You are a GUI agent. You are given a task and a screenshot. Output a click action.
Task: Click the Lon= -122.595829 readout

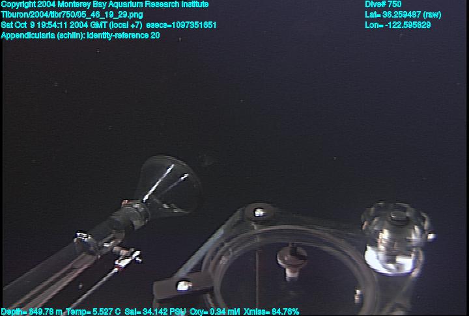coord(397,25)
